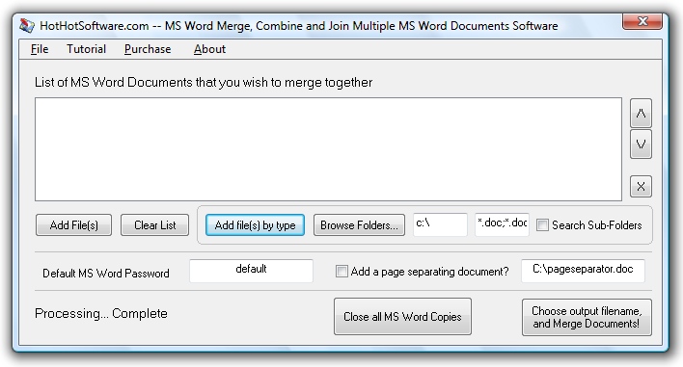Open the File menu

pos(40,49)
